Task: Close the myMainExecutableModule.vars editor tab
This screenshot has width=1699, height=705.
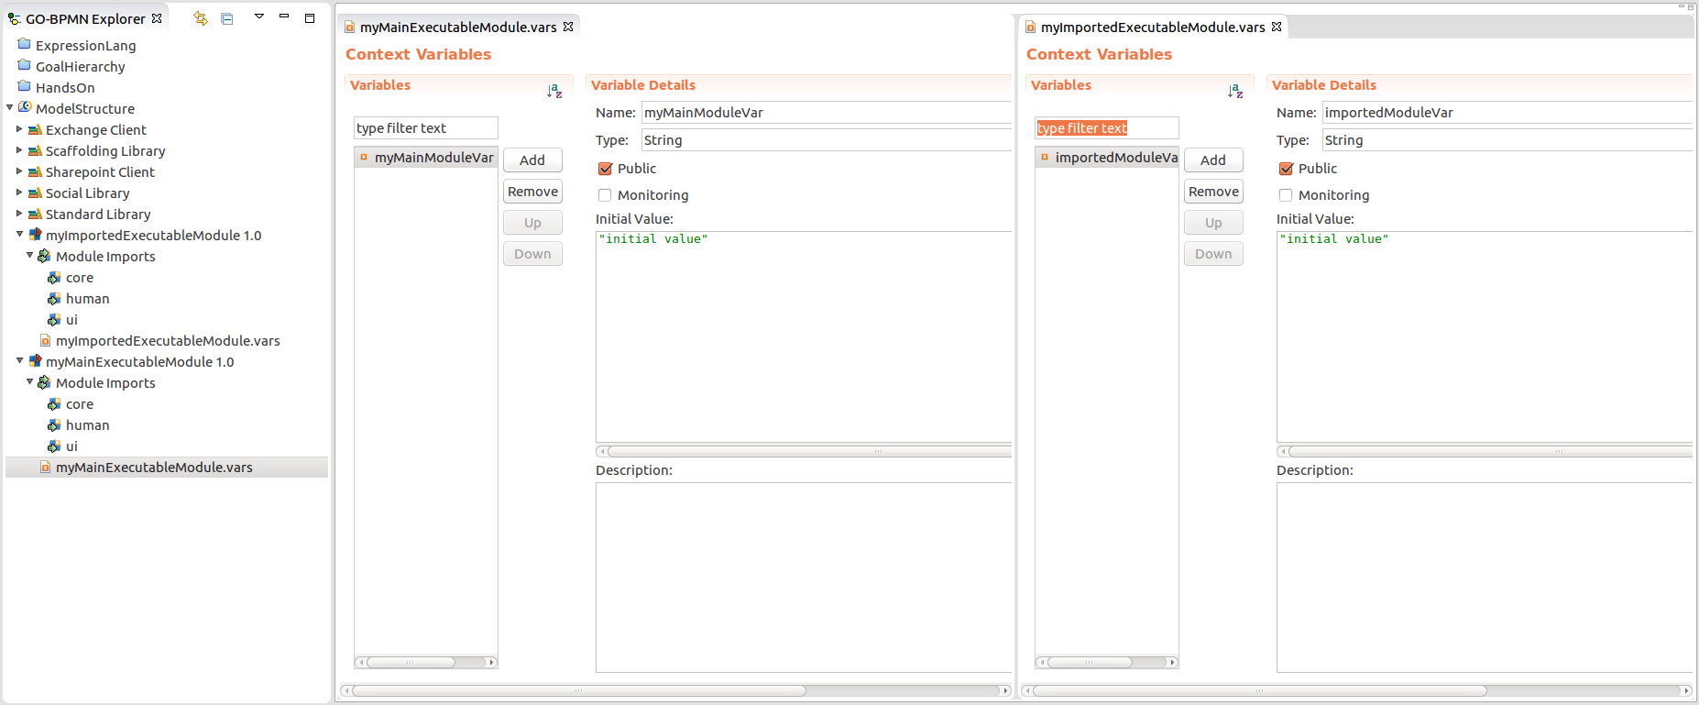Action: tap(568, 27)
